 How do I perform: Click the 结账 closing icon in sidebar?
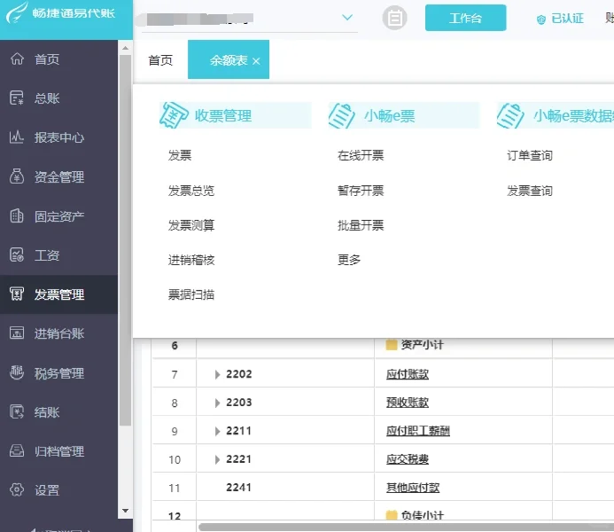17,411
